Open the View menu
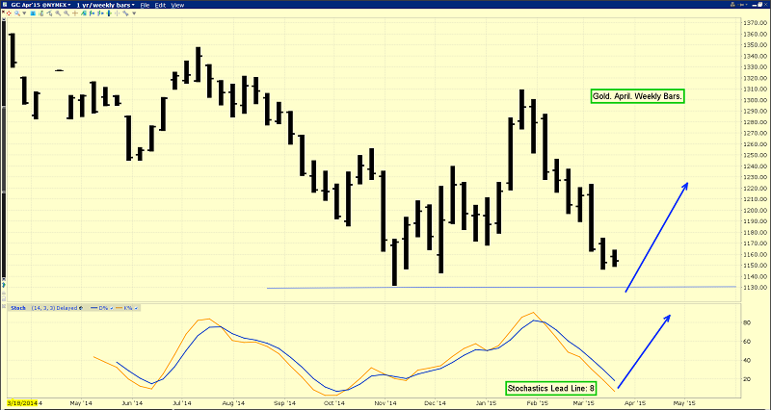The image size is (771, 410). pos(177,5)
